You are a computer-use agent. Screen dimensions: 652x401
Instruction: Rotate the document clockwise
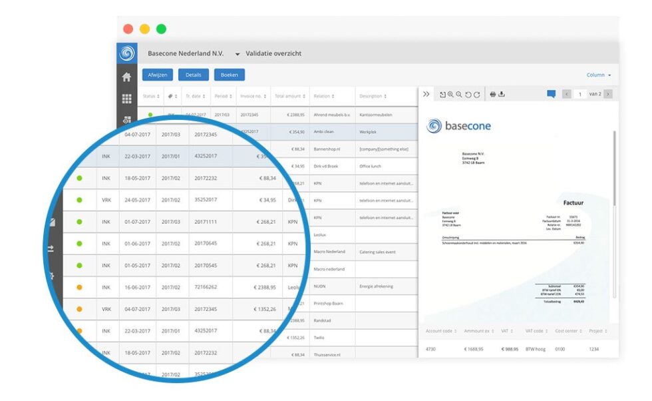click(x=477, y=95)
